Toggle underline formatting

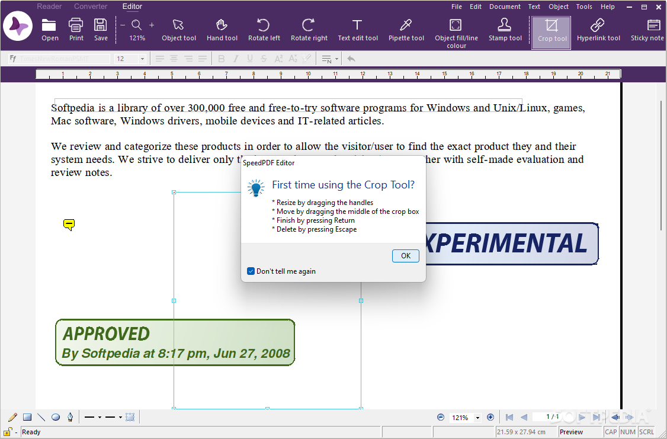[250, 59]
